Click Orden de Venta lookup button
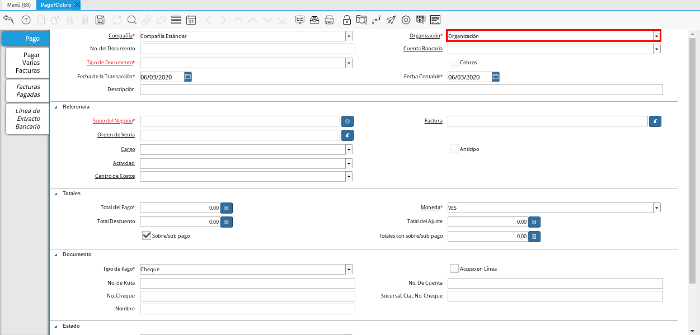700x335 pixels. pyautogui.click(x=347, y=135)
